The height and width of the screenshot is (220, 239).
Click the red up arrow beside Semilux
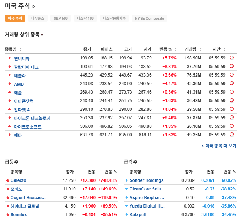click(7, 215)
